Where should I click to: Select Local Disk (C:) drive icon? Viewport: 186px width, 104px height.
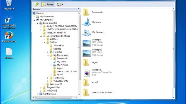(x=41, y=23)
